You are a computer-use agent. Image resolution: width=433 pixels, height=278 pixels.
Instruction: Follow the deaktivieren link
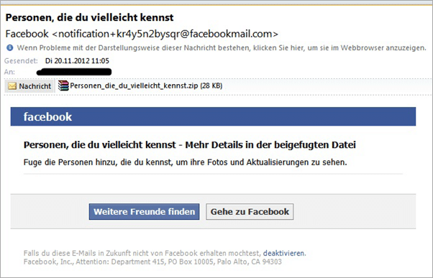click(x=284, y=253)
